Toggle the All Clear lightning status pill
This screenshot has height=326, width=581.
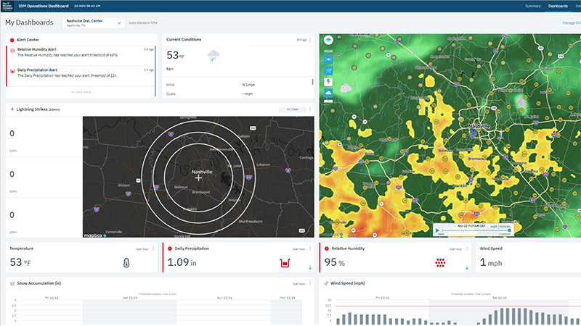[x=292, y=109]
